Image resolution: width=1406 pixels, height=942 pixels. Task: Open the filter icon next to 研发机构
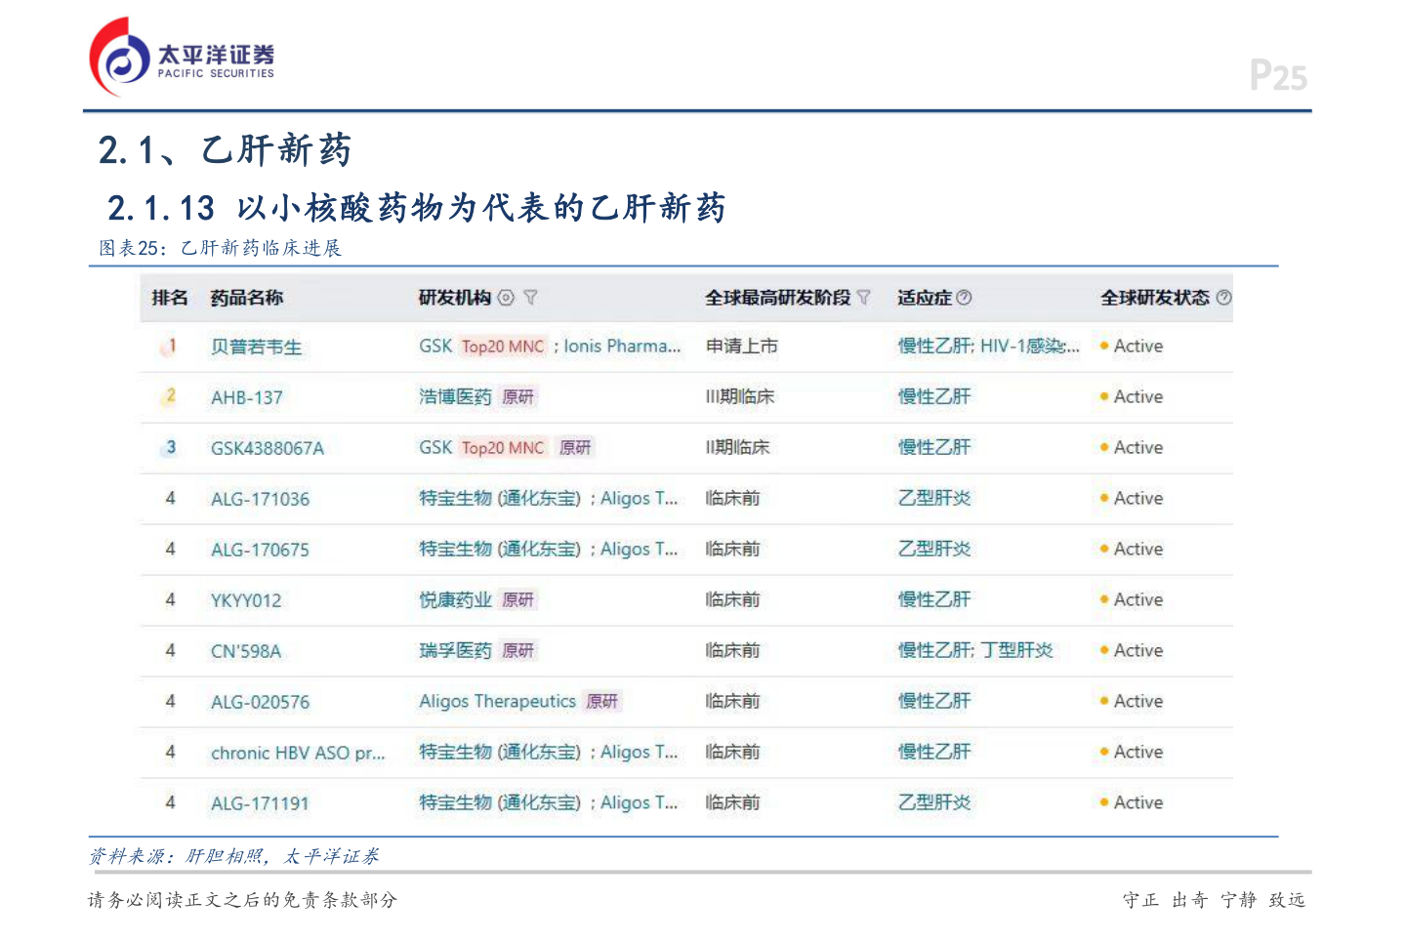pos(530,298)
